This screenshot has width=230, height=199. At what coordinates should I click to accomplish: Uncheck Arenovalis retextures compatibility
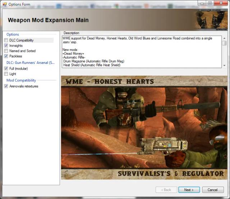6,86
